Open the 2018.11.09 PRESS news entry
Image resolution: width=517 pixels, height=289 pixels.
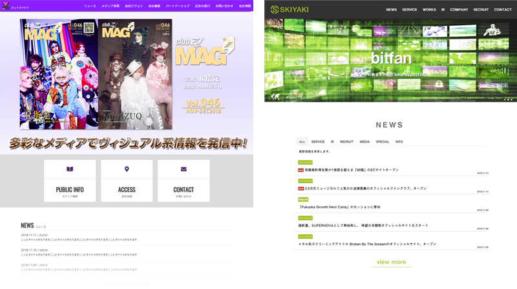(79, 267)
